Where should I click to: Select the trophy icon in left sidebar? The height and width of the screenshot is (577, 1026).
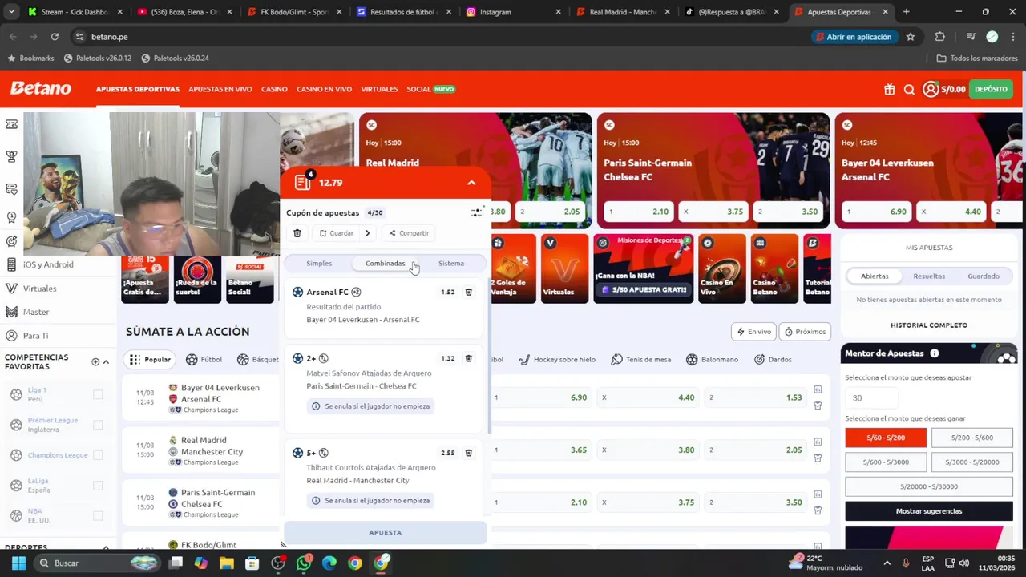pyautogui.click(x=11, y=156)
